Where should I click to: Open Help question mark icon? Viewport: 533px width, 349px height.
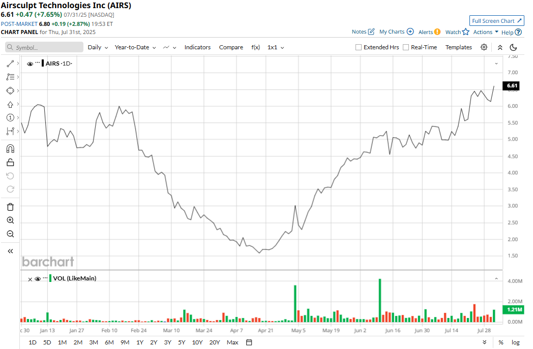click(x=518, y=32)
